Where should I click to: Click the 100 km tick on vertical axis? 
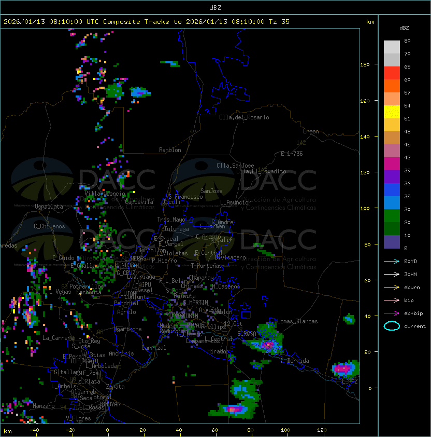click(x=365, y=209)
